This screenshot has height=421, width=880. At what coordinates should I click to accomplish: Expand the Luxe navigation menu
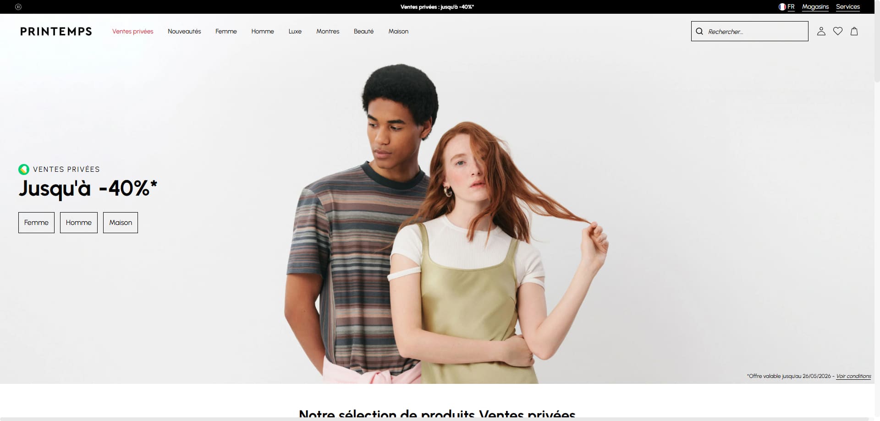[295, 31]
